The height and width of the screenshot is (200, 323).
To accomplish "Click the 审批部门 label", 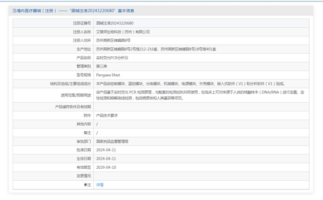I will (84, 141).
